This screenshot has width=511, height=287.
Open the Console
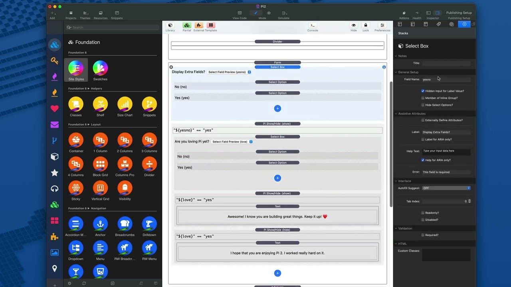[313, 27]
